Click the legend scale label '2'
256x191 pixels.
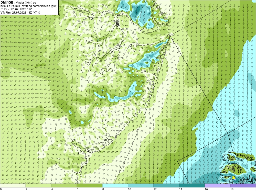coord(26,189)
